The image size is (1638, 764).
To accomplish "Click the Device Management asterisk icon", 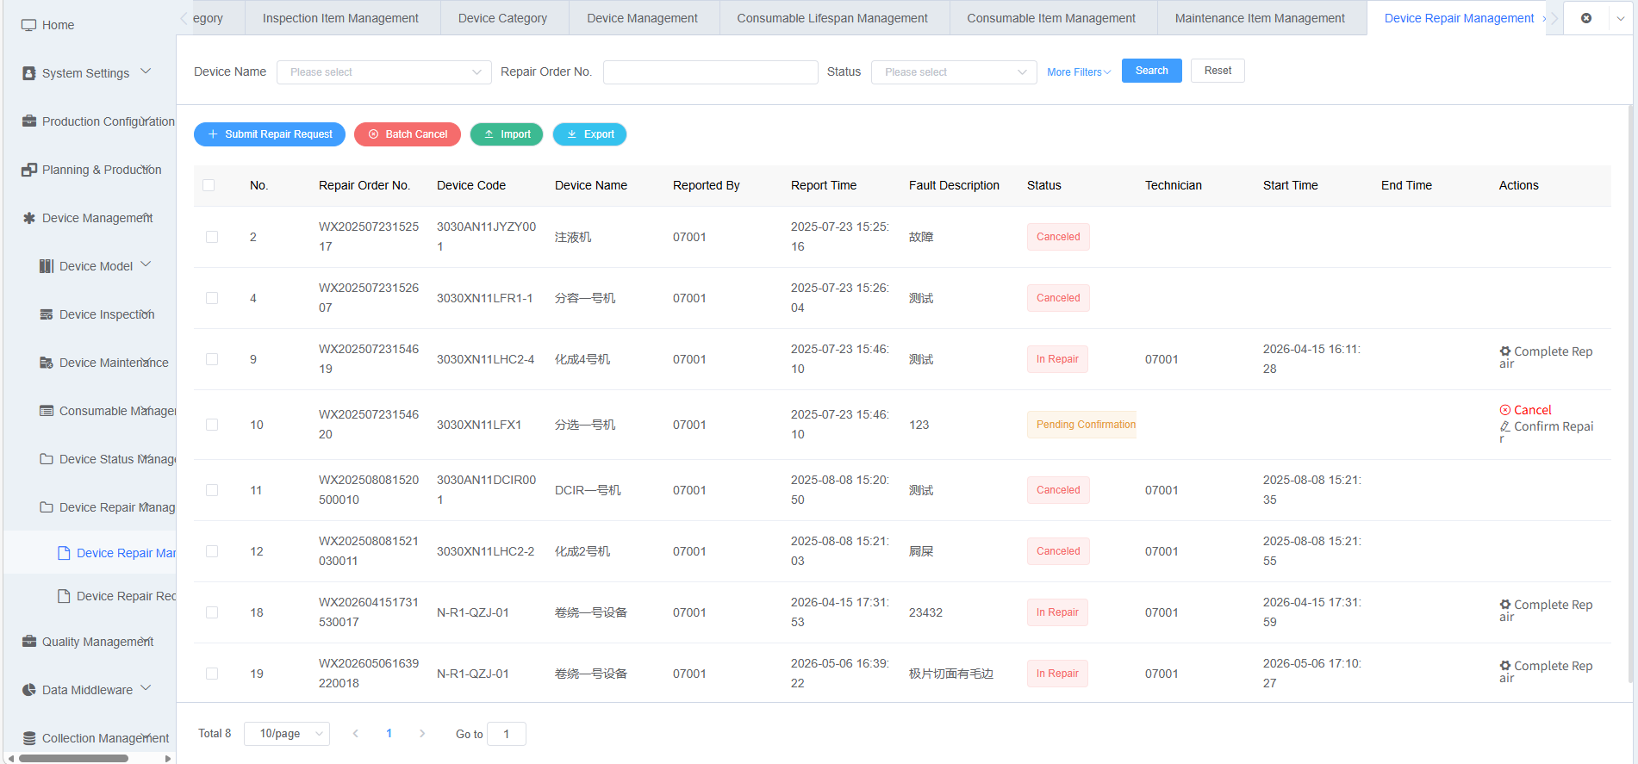I will tap(29, 218).
